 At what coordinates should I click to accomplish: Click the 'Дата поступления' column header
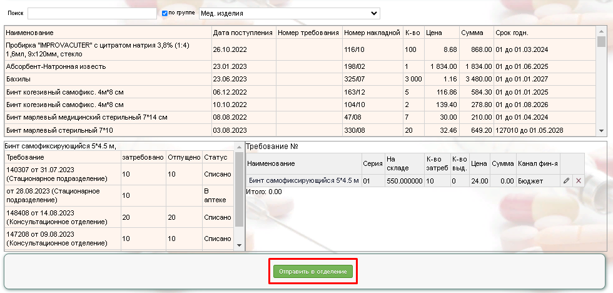point(243,32)
